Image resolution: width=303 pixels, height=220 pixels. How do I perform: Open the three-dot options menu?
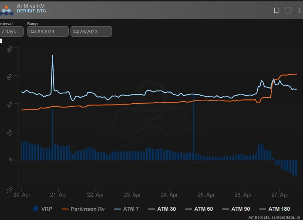click(x=300, y=11)
